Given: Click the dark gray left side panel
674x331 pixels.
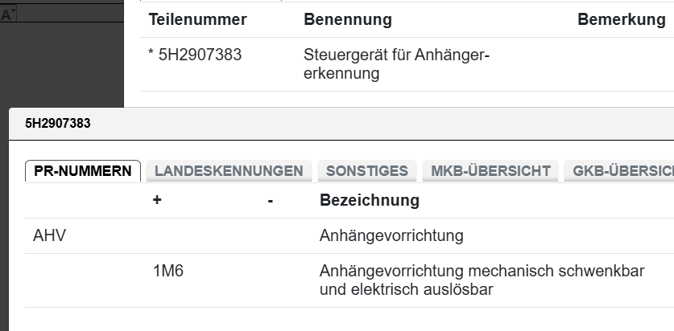Looking at the screenshot, I should pos(60,64).
